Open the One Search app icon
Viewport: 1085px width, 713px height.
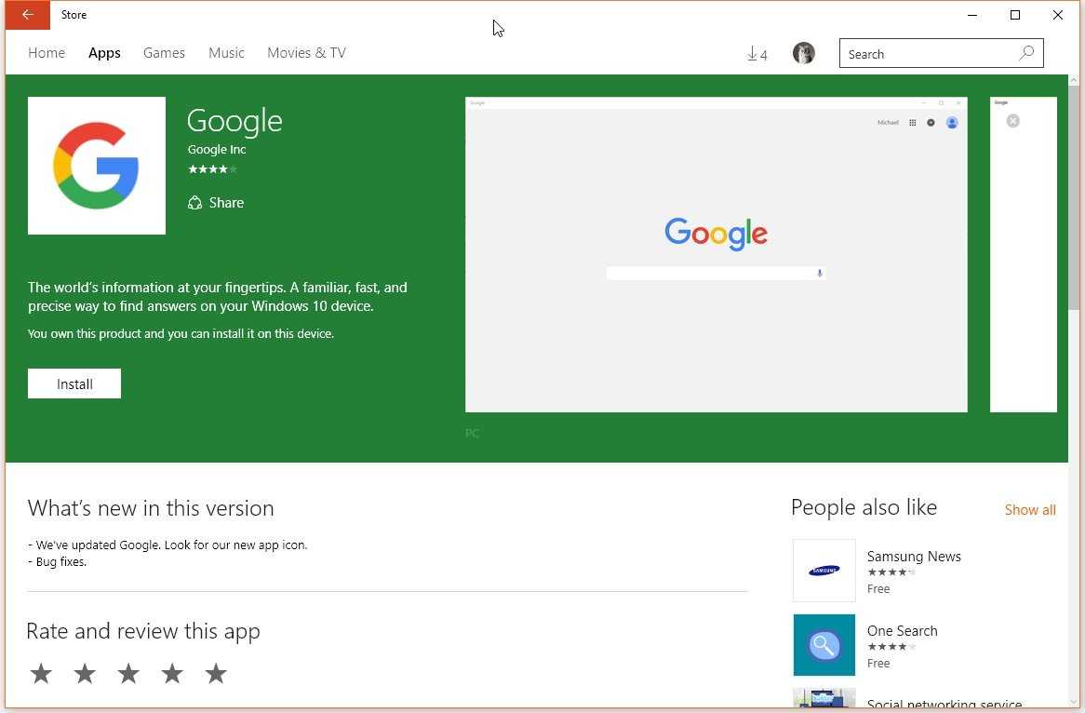coord(824,644)
